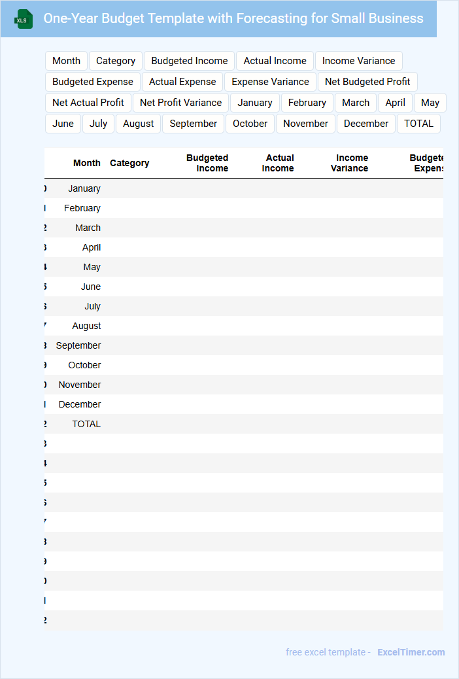
Task: Click the Expense Variance tag chip
Action: click(270, 82)
